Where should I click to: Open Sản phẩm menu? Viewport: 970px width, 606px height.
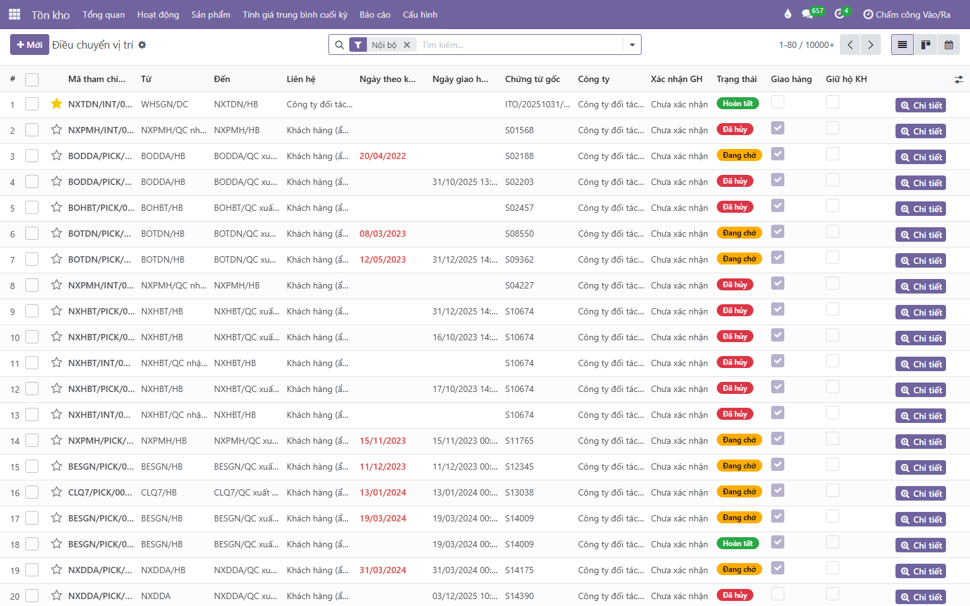211,15
